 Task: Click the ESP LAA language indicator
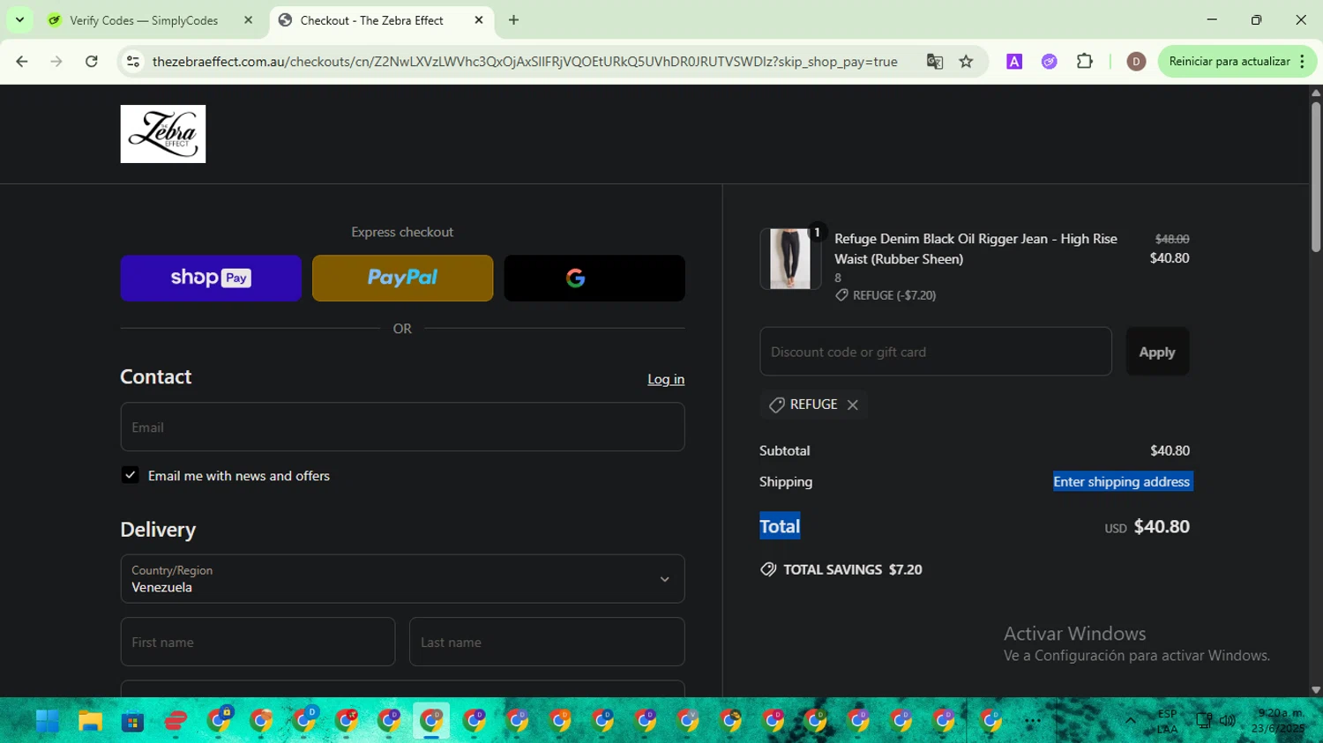click(x=1167, y=721)
